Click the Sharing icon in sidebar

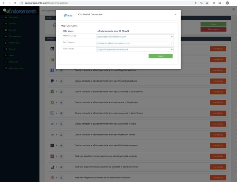pyautogui.click(x=6, y=49)
